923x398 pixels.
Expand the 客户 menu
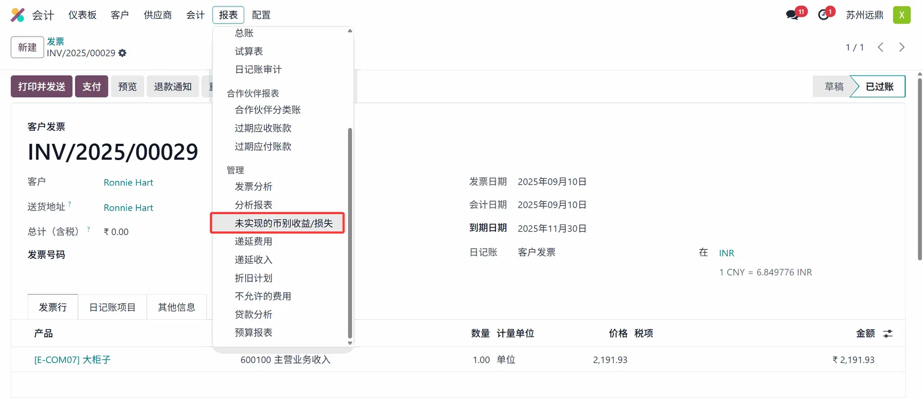[120, 15]
